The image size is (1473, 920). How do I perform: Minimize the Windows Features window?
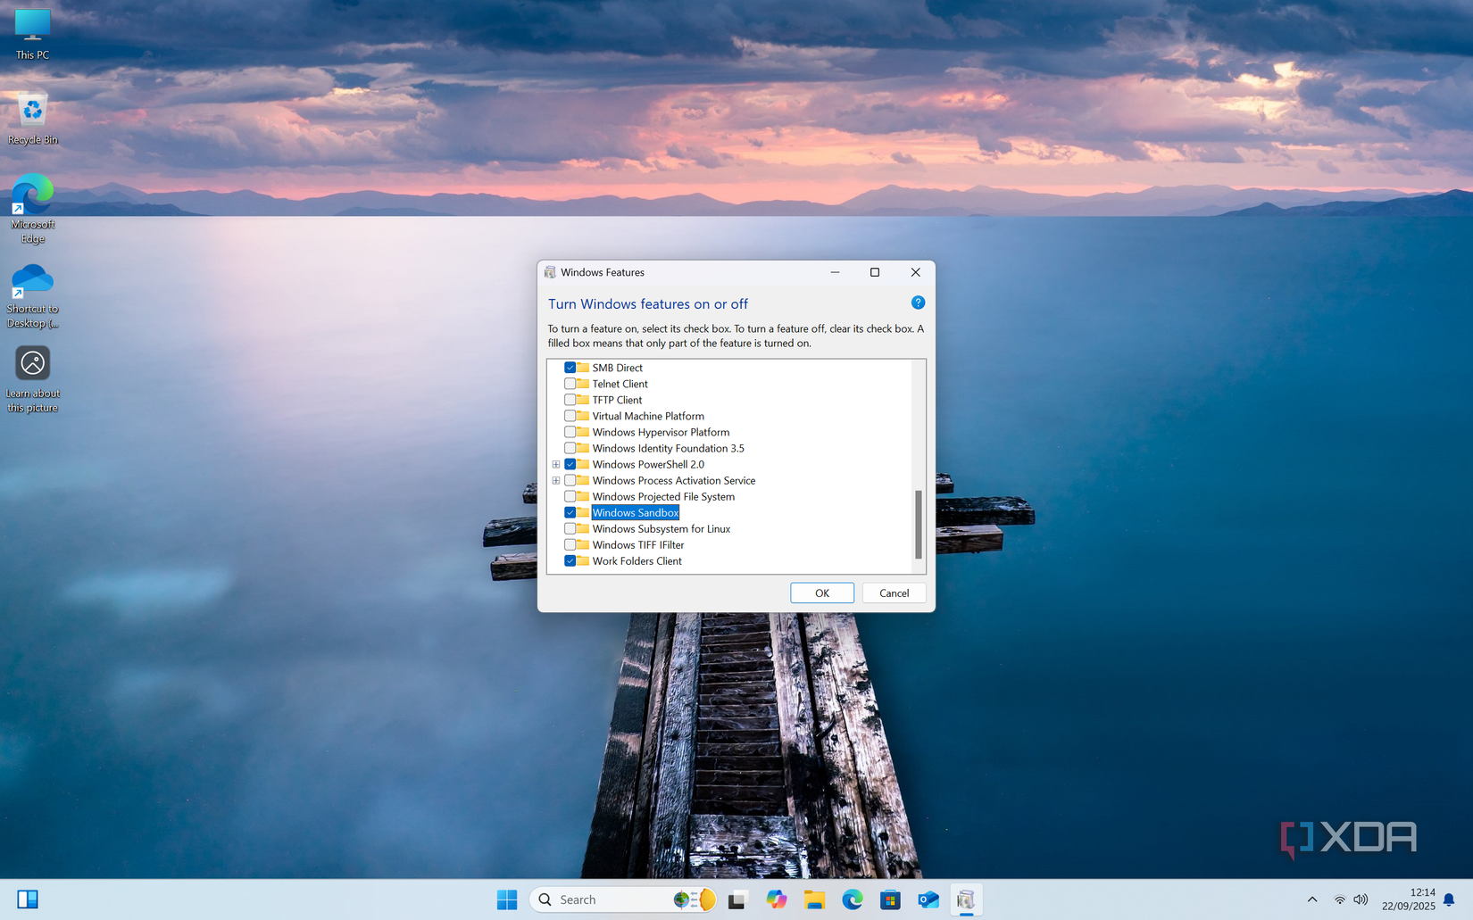pos(835,272)
